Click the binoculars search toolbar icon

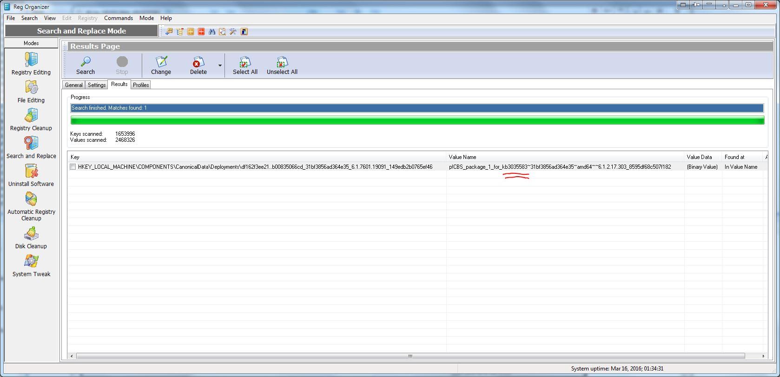(x=212, y=32)
